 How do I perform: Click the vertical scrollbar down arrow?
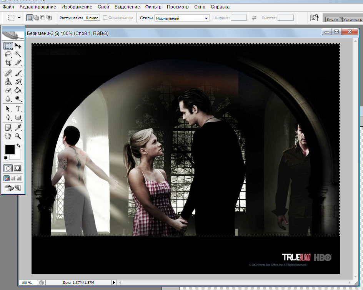(x=356, y=277)
